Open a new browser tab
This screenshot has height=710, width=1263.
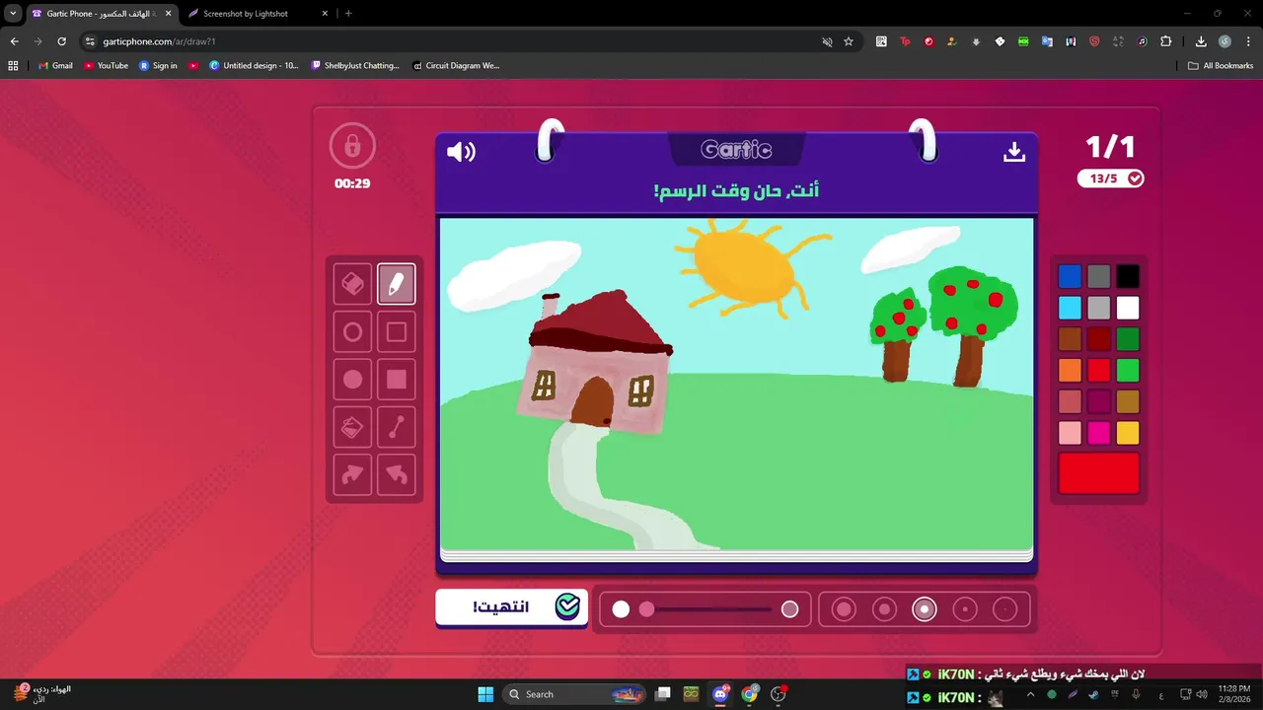click(x=348, y=14)
